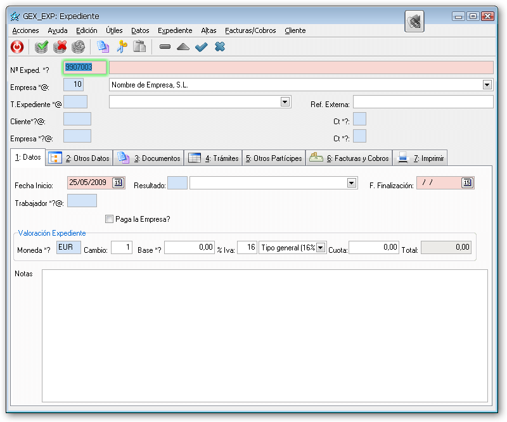The height and width of the screenshot is (422, 507).
Task: Click the blue checkmark confirm icon
Action: tap(202, 46)
